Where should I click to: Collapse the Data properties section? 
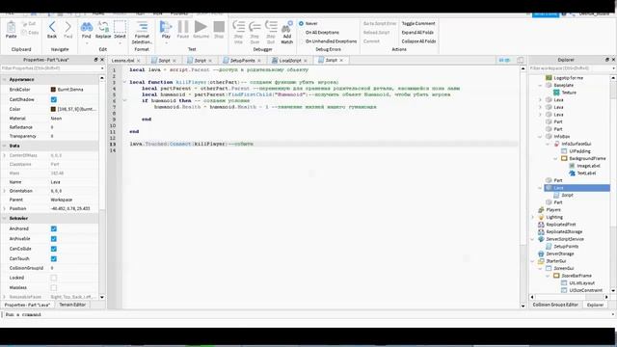4,146
